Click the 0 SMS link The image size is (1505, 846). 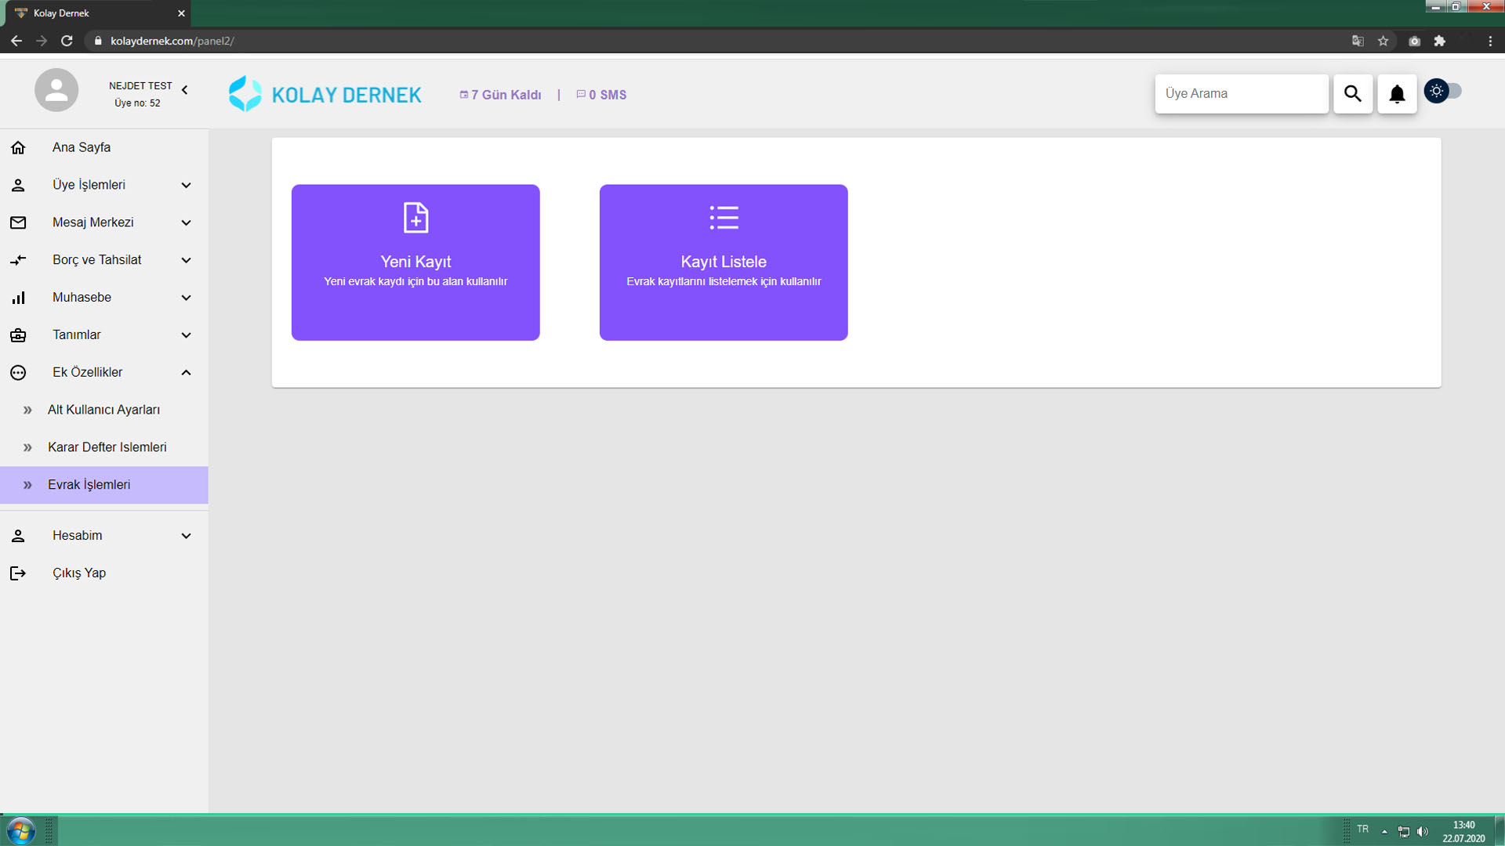[x=601, y=95]
